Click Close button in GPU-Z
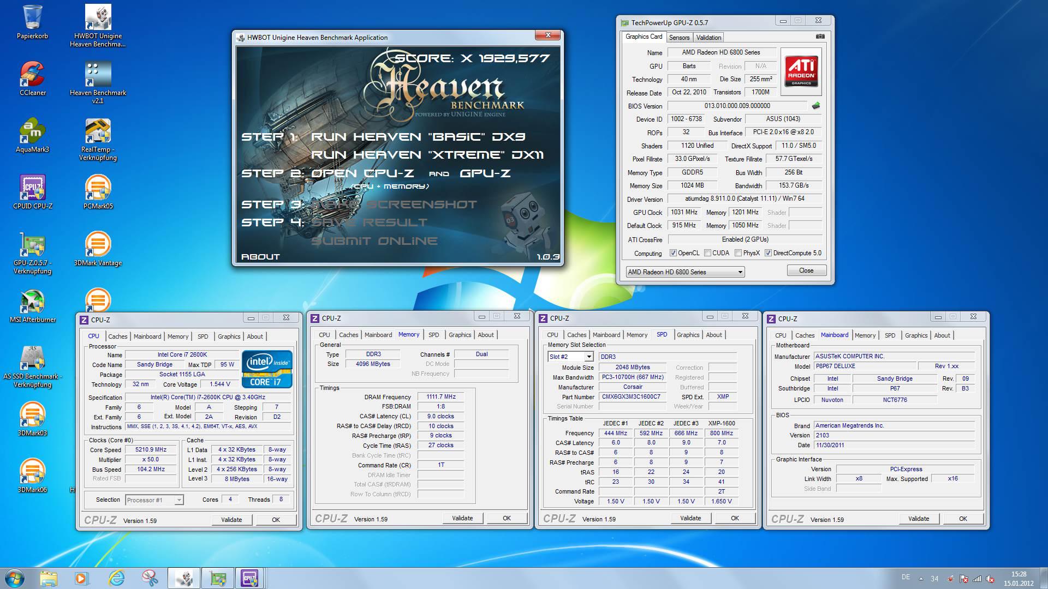Viewport: 1048px width, 589px height. [x=806, y=271]
